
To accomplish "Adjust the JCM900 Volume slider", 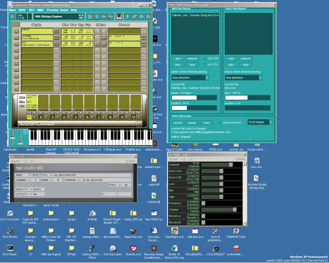I will click(x=234, y=210).
